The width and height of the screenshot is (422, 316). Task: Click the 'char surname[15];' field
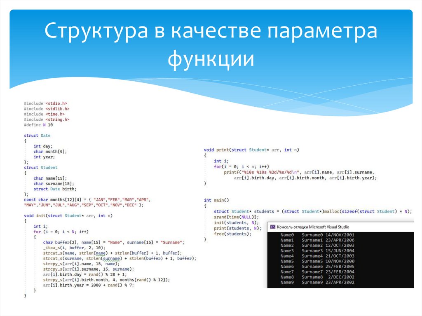click(x=54, y=184)
